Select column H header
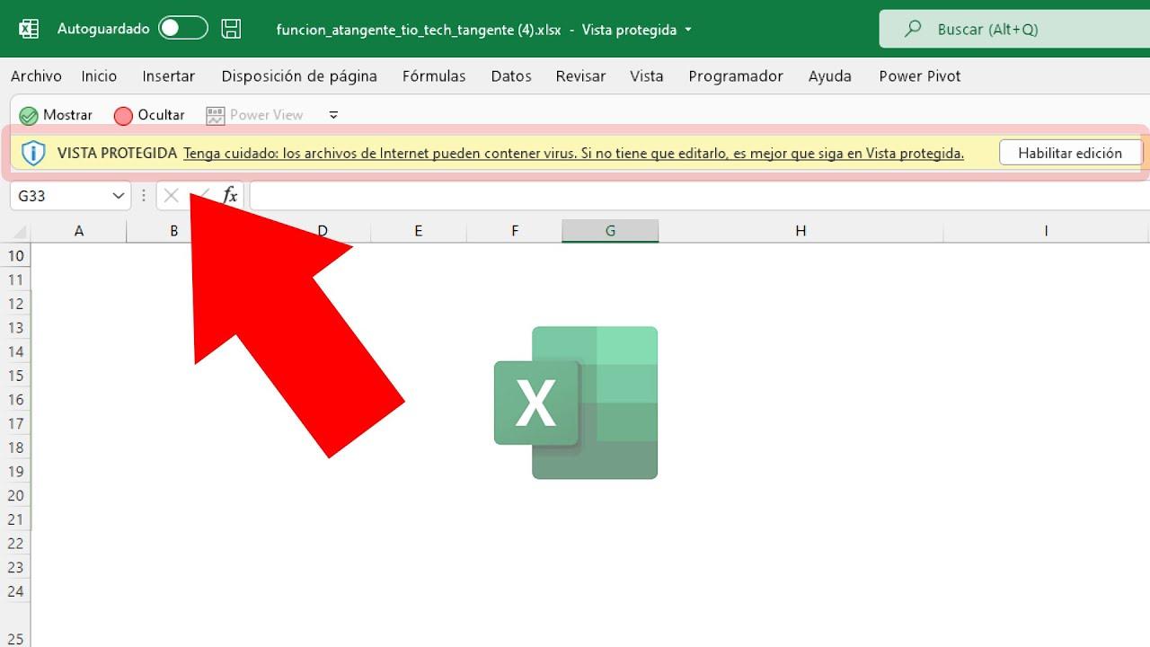 click(x=800, y=231)
